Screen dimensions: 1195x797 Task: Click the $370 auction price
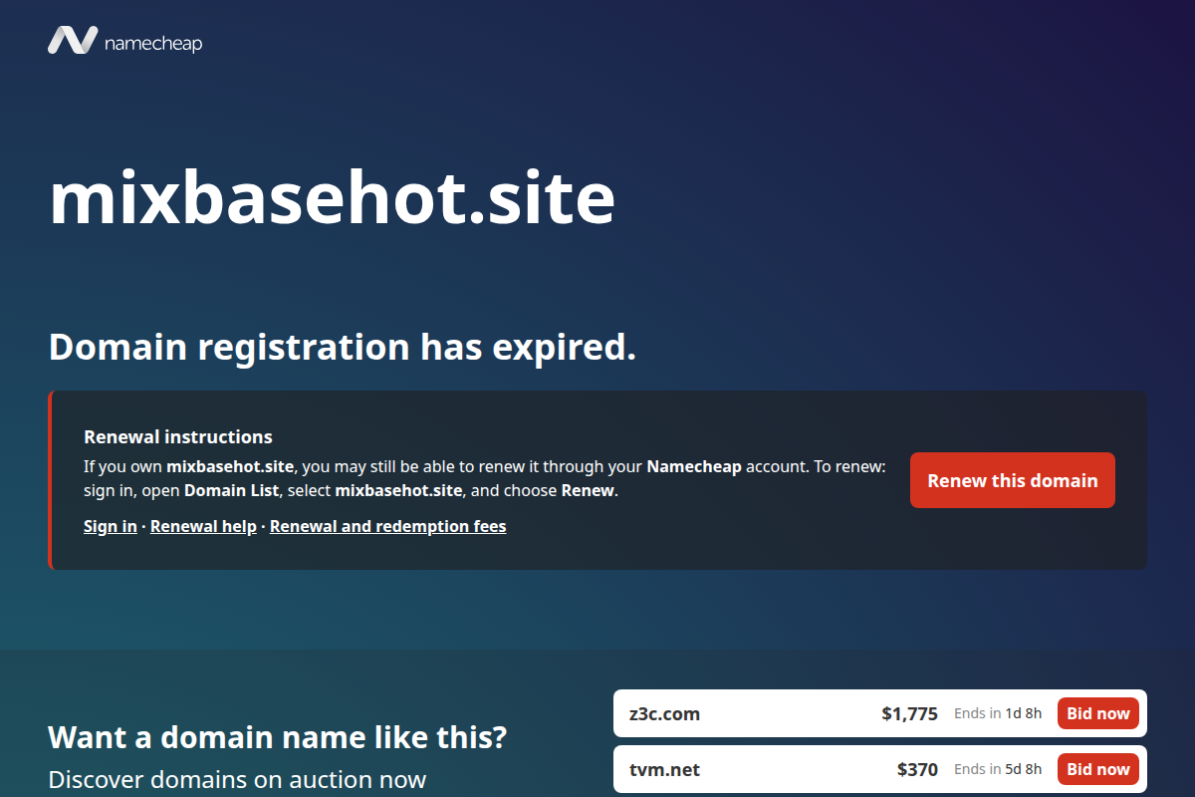(917, 769)
